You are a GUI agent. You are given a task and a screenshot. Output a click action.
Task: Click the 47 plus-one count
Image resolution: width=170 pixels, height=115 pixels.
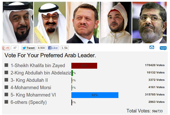click(x=15, y=48)
